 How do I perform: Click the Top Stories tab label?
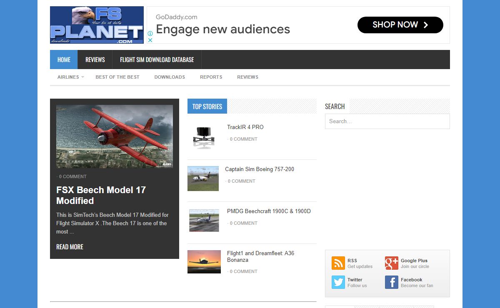coord(207,106)
